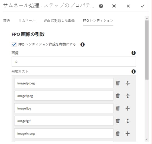Switch to the サムネール tab
The image size is (152, 144).
point(27,20)
